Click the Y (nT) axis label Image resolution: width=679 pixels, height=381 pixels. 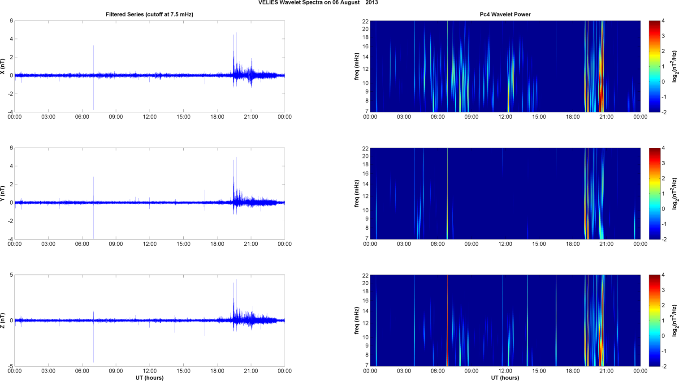[x=3, y=193]
